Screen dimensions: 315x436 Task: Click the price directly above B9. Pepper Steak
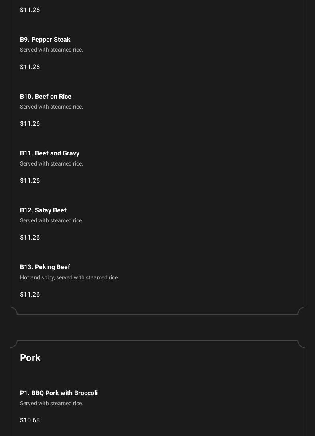30,10
